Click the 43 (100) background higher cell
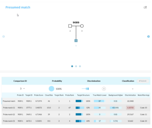 click(115, 108)
